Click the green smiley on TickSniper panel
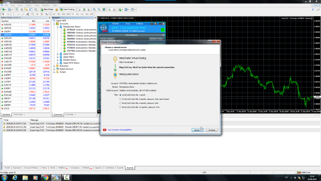Screen dimensions: 321x181 (x=163, y=30)
